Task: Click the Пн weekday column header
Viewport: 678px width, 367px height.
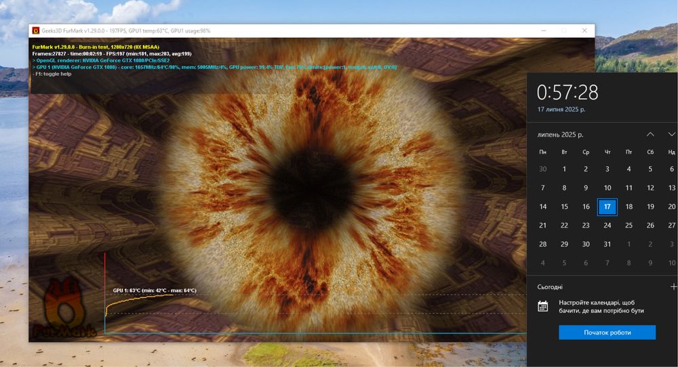Action: click(542, 152)
